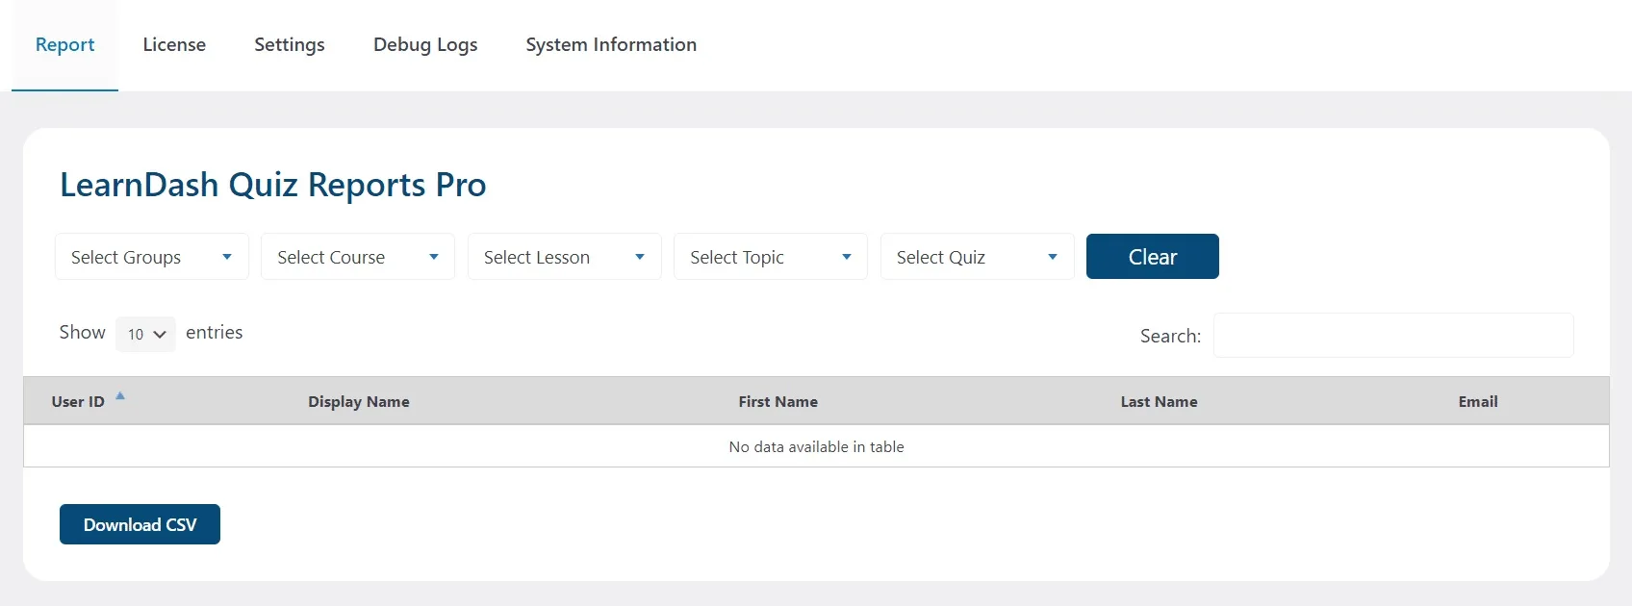Change the Show entries count dropdown
The height and width of the screenshot is (606, 1632).
pos(145,334)
